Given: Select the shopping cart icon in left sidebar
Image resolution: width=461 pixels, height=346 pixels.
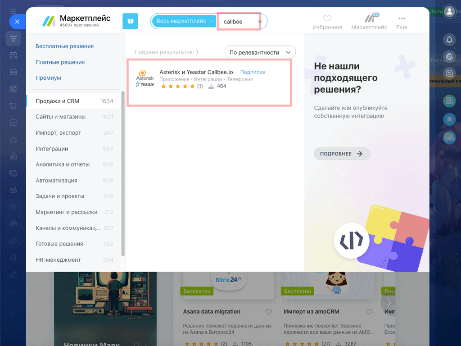Looking at the screenshot, I should coord(13,105).
